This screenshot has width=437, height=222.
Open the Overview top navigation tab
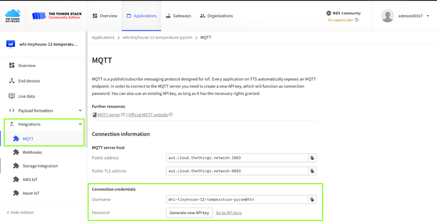point(105,16)
